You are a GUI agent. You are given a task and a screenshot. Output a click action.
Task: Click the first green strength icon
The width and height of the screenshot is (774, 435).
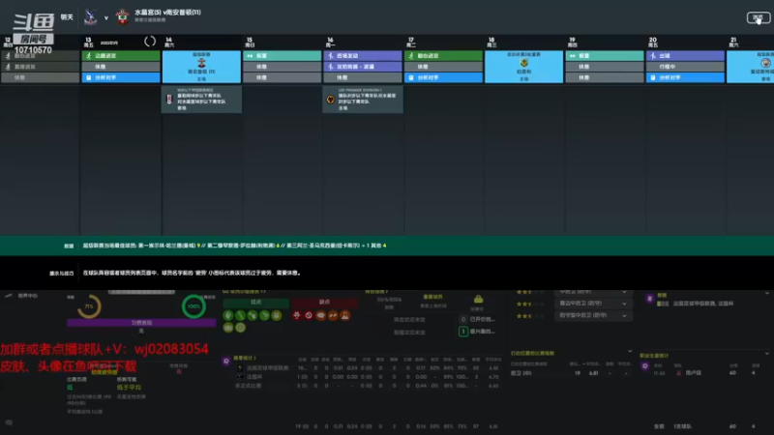coord(228,315)
